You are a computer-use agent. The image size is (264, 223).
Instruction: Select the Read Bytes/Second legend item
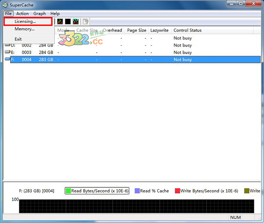pyautogui.click(x=97, y=191)
